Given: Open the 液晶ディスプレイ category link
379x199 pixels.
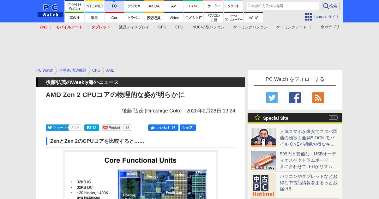Looking at the screenshot, I should tap(134, 27).
